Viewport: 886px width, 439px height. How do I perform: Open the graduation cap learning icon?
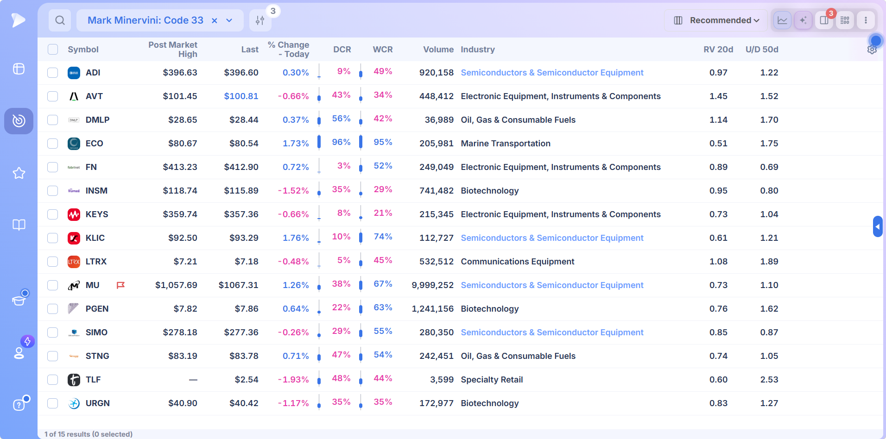coord(19,300)
